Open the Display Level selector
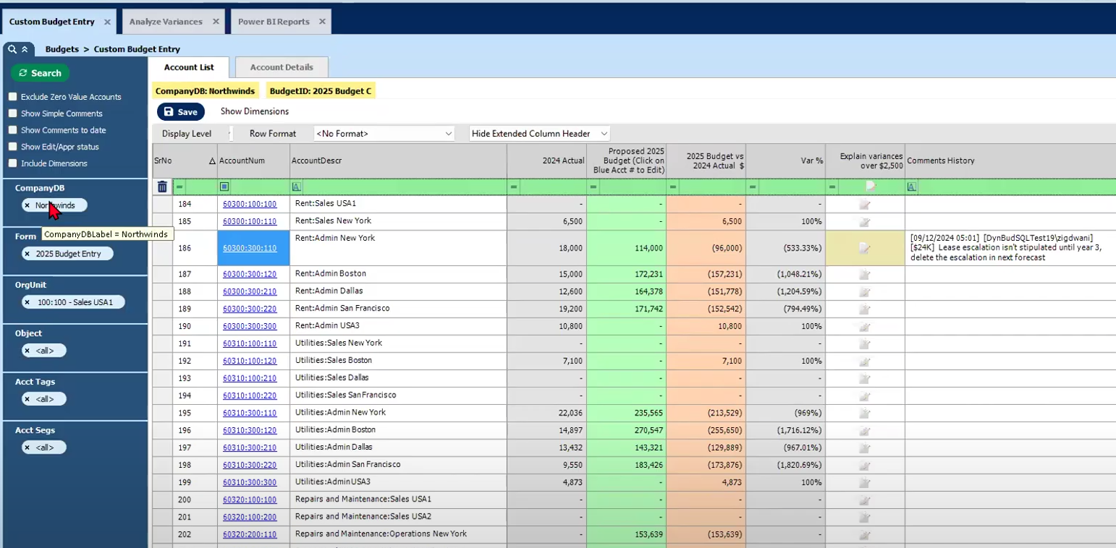The image size is (1116, 548). coord(229,134)
